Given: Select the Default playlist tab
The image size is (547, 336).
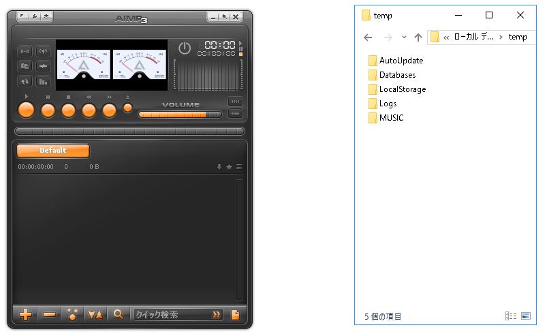Looking at the screenshot, I should [x=53, y=151].
